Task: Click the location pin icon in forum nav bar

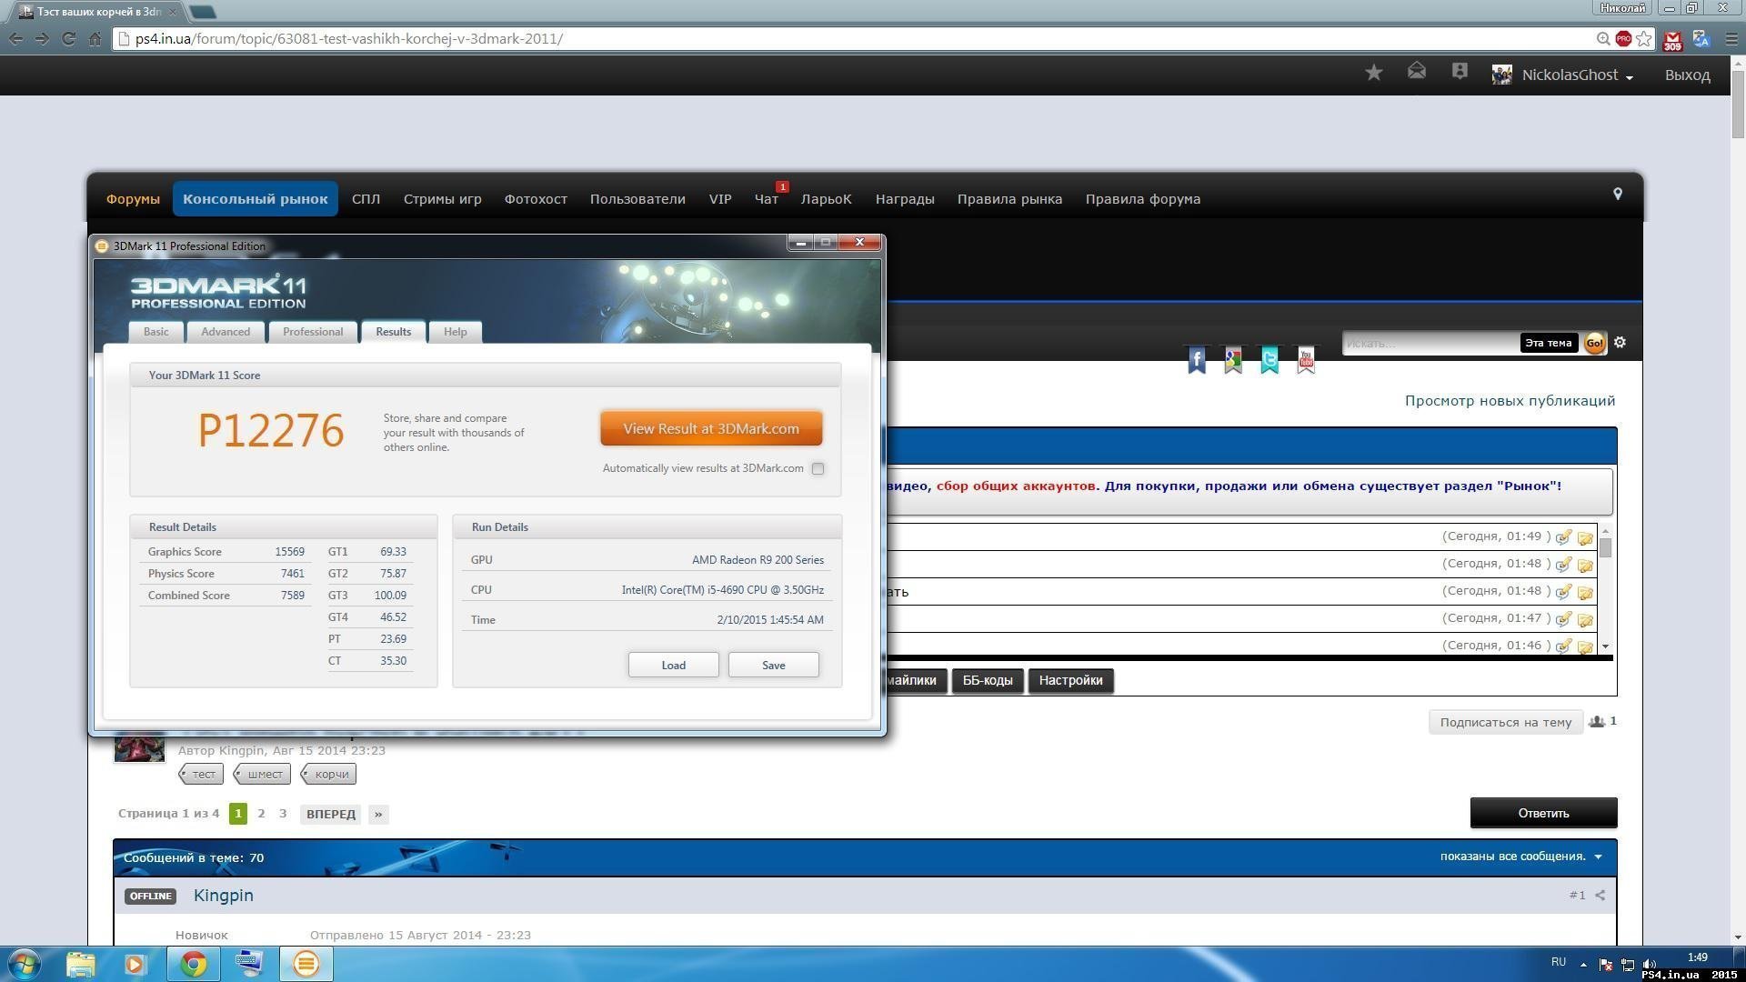Action: coord(1618,194)
